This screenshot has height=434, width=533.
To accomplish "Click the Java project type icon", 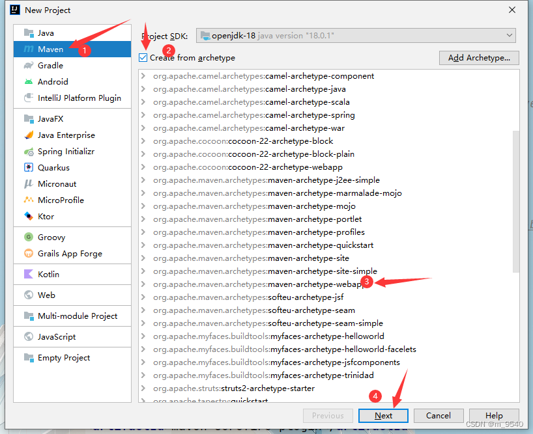I will tap(29, 33).
